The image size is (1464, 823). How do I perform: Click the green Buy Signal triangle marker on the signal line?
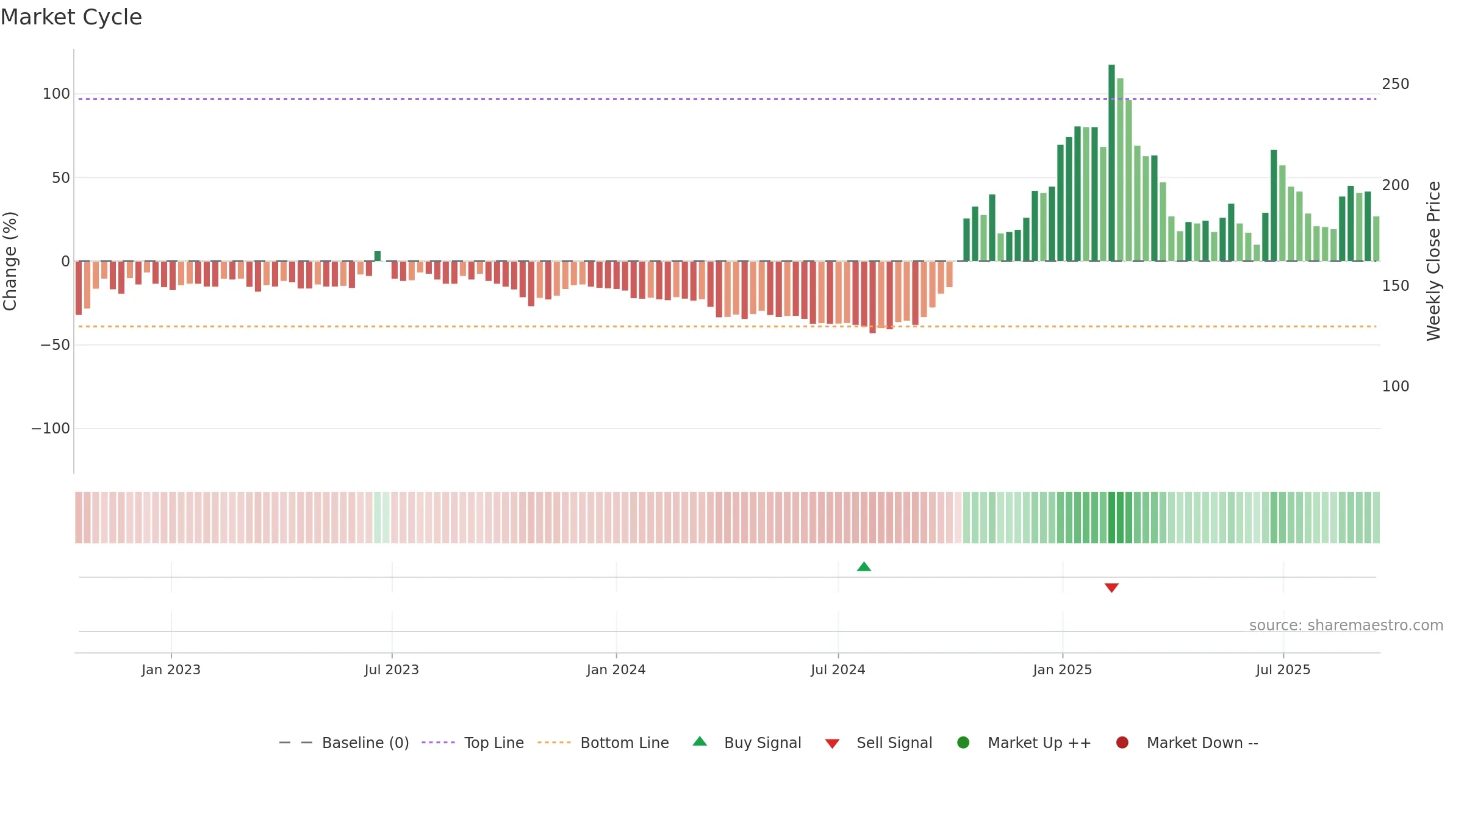coord(864,567)
